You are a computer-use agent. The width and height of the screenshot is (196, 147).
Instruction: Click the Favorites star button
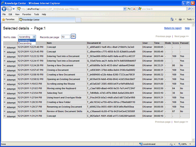click(x=8, y=20)
